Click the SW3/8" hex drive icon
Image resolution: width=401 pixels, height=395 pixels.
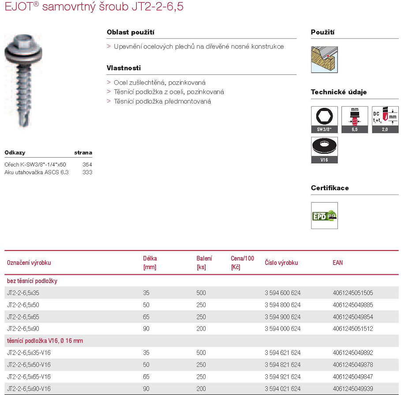324,119
